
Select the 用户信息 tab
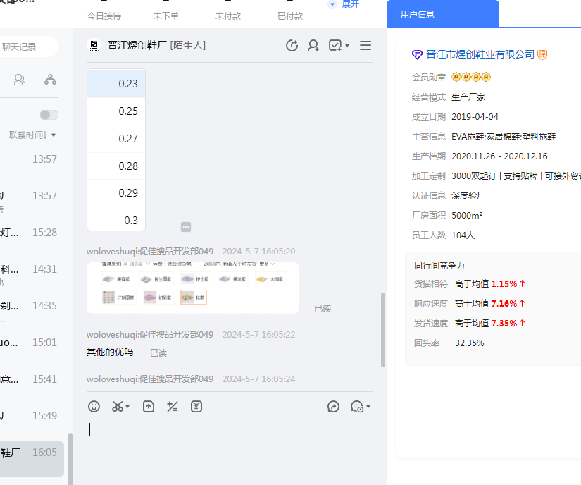[418, 14]
